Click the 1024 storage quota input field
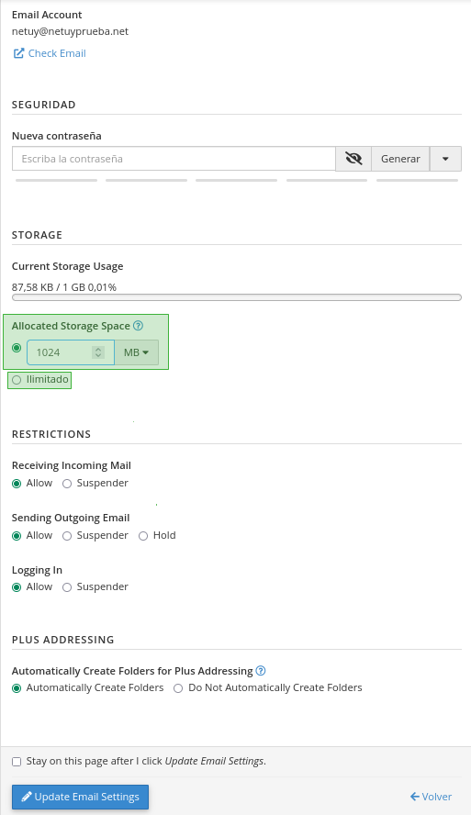This screenshot has width=471, height=815. 71,352
